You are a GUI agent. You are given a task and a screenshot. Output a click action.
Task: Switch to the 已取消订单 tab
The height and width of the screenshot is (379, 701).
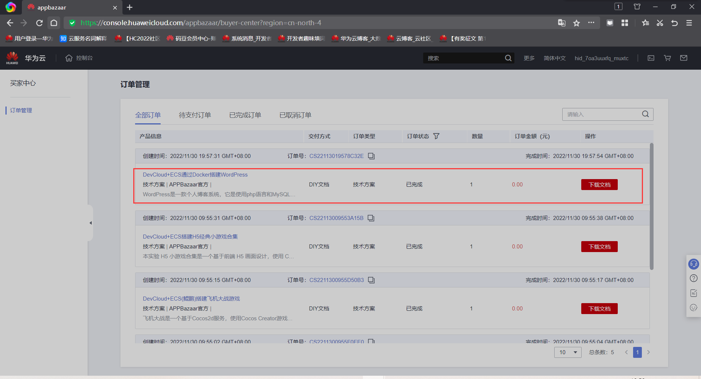click(x=296, y=115)
